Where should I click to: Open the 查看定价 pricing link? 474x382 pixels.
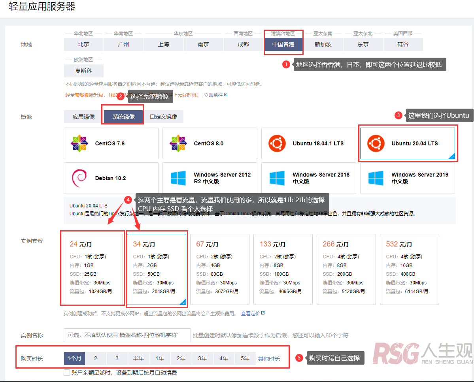[x=250, y=313]
